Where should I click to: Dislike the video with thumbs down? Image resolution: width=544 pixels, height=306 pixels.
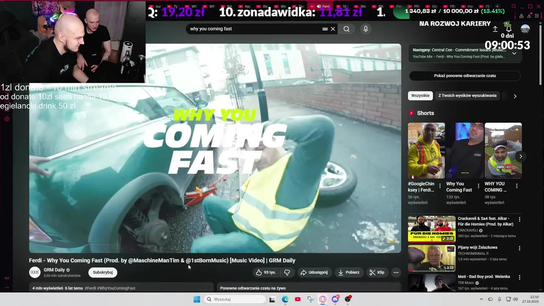287,272
